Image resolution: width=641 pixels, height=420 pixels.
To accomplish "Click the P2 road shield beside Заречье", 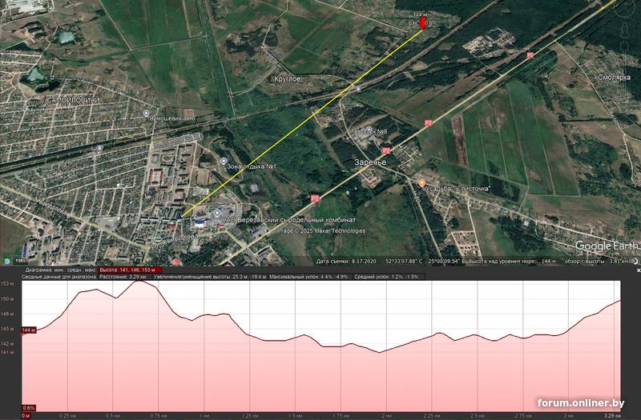I will tap(386, 150).
